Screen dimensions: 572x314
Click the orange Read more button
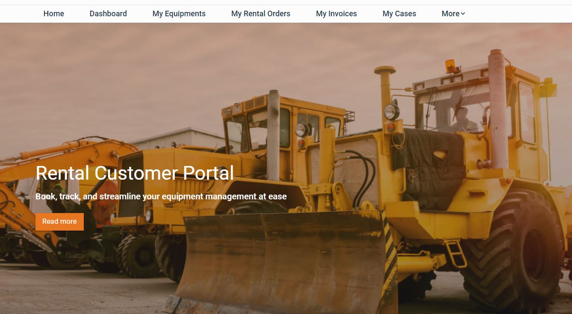pos(59,222)
